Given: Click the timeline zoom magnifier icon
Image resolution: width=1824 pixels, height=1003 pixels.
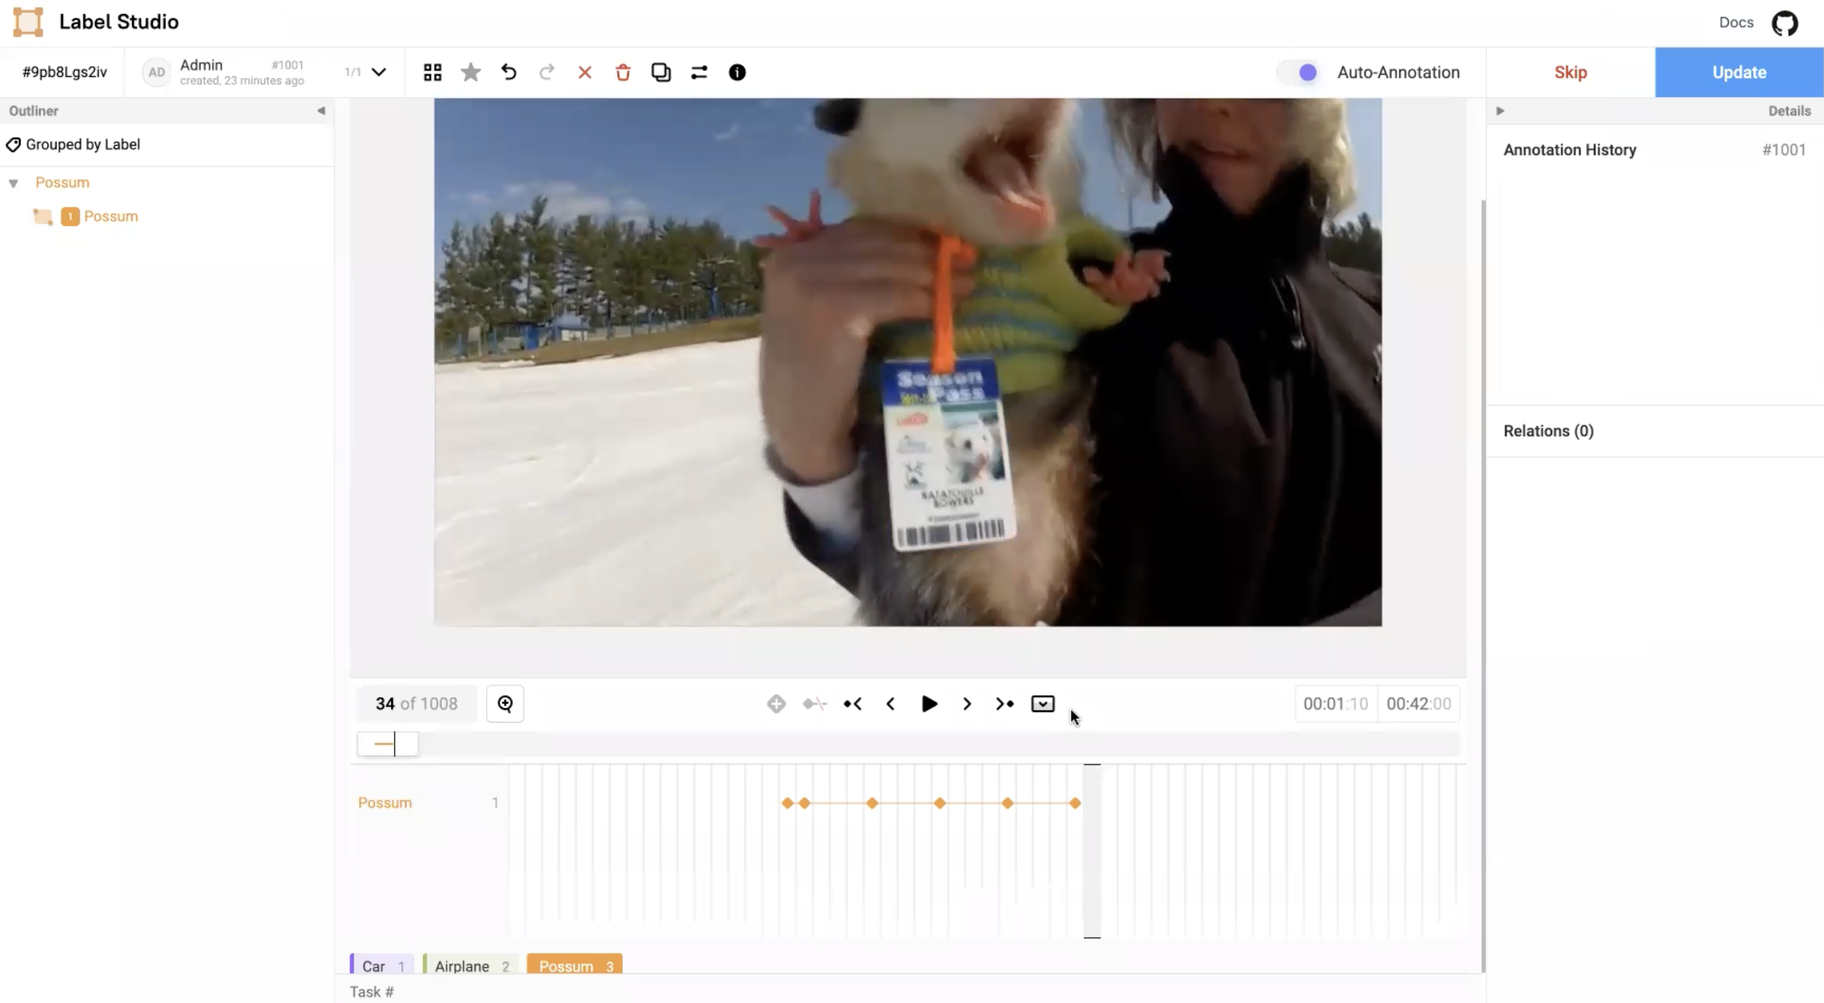Looking at the screenshot, I should 505,704.
